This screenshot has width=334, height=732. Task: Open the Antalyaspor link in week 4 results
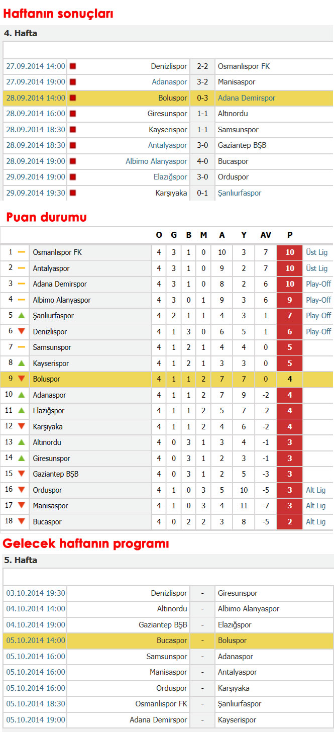167,145
